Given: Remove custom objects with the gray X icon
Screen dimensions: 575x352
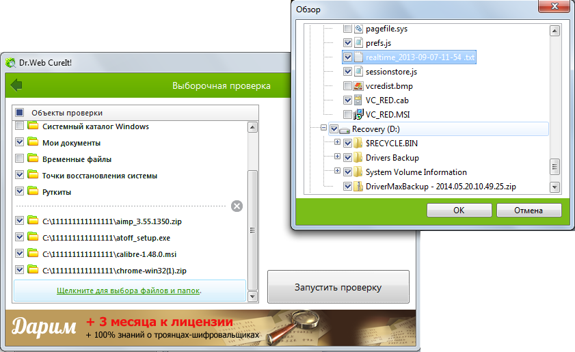Looking at the screenshot, I should [x=237, y=206].
